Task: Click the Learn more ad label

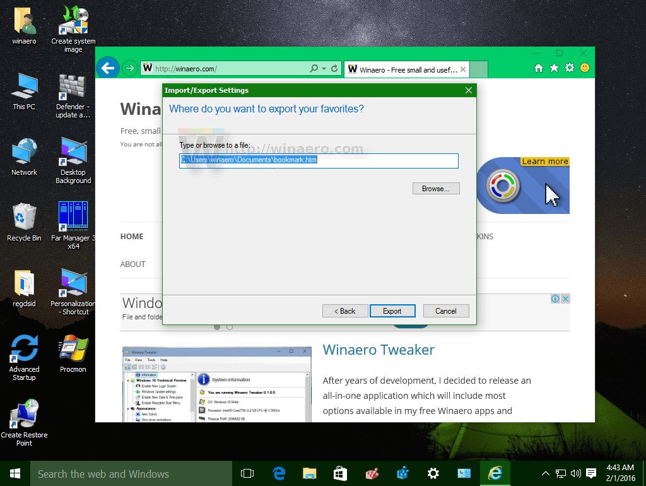Action: (x=544, y=162)
